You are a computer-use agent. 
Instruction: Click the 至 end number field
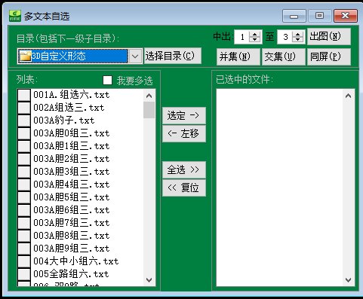(x=285, y=37)
